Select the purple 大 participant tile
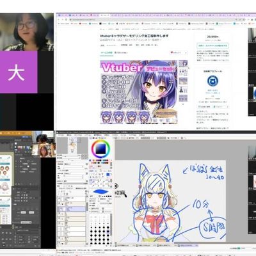The width and height of the screenshot is (256, 256). click(19, 72)
